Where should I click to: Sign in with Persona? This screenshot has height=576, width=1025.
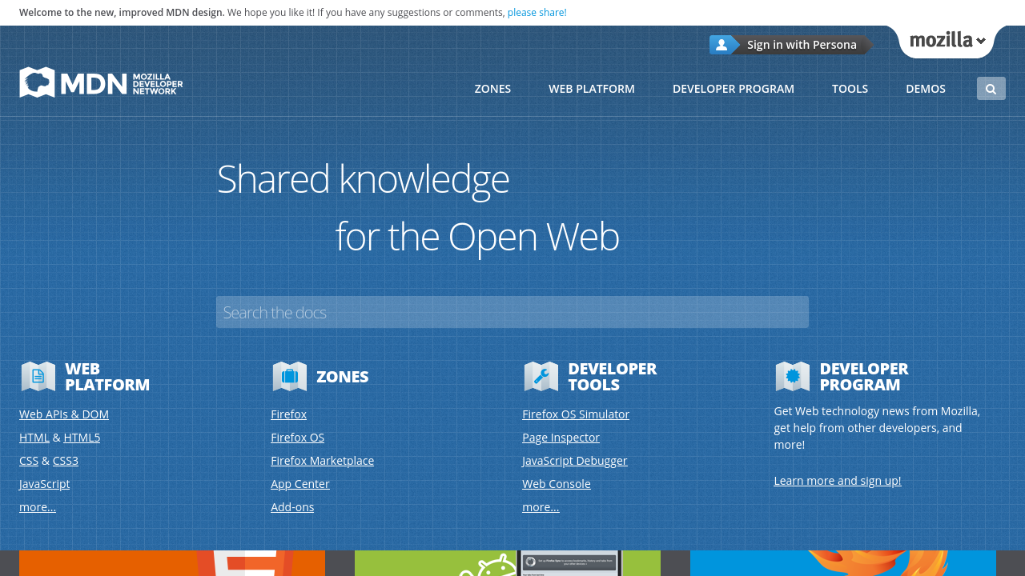801,45
